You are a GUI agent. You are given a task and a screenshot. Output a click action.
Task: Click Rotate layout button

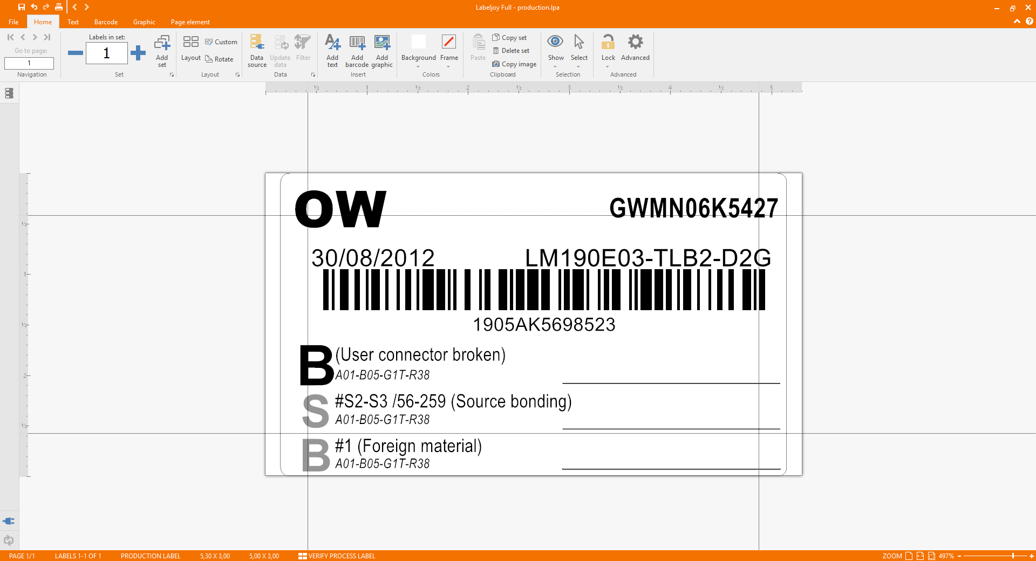(x=219, y=59)
